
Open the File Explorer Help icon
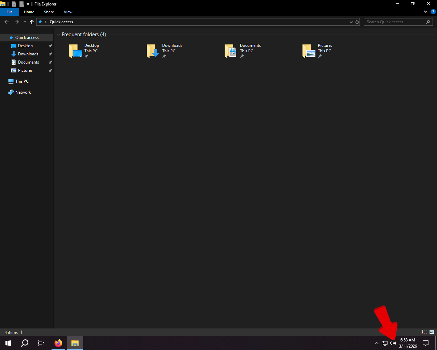[433, 12]
